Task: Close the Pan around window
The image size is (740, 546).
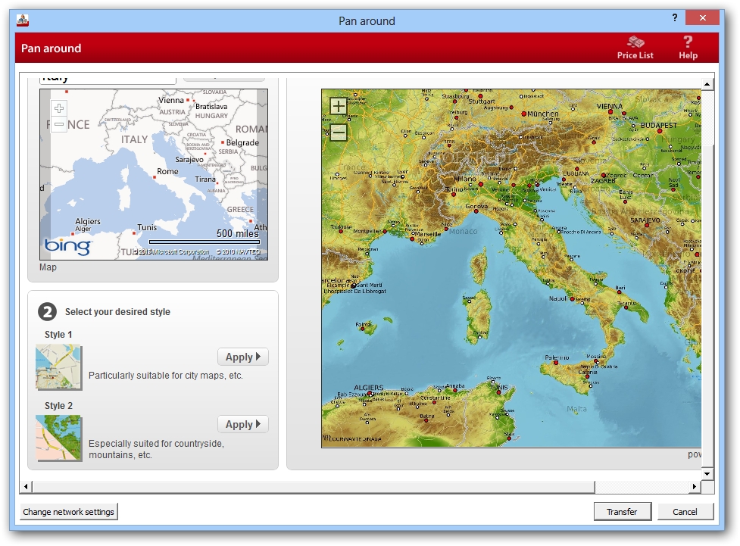Action: (703, 18)
